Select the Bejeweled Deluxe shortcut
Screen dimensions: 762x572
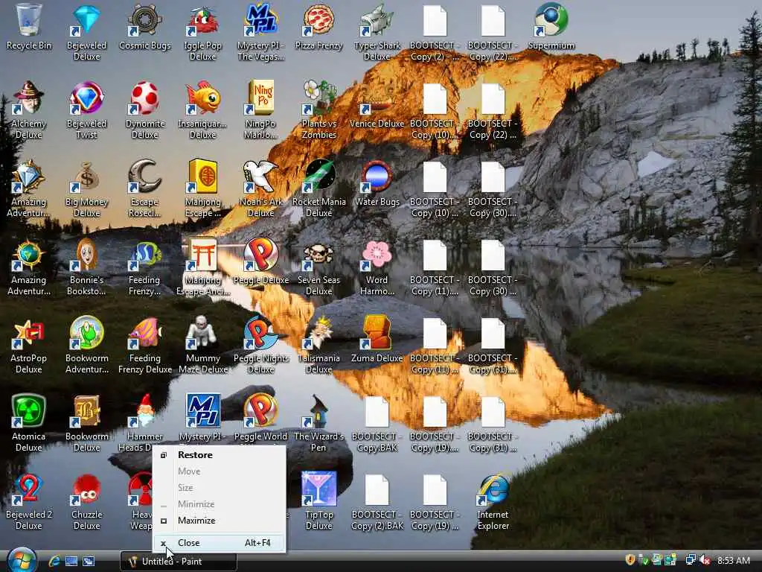86,32
